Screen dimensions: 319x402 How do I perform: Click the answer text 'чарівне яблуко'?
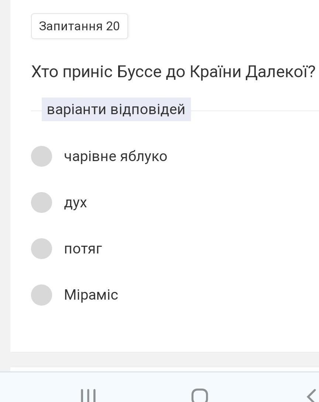tap(116, 156)
